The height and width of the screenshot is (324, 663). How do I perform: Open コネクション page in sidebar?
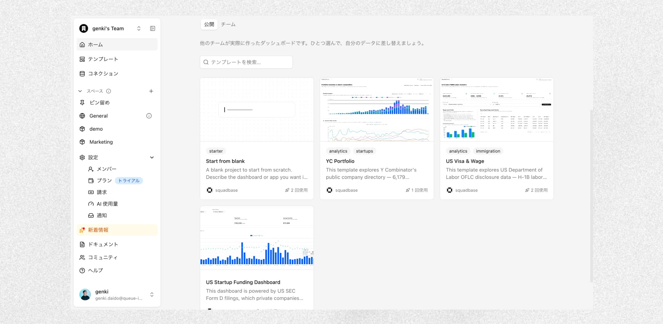(x=117, y=73)
